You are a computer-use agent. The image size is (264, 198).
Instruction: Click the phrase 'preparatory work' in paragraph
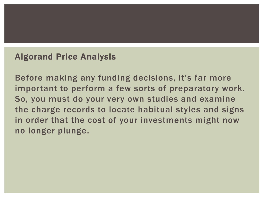pos(207,89)
